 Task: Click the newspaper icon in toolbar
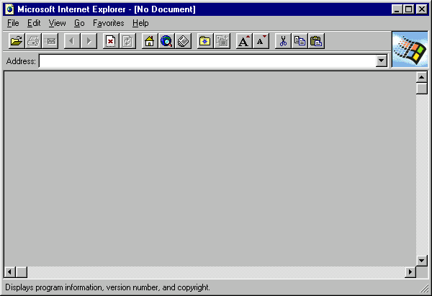point(183,41)
